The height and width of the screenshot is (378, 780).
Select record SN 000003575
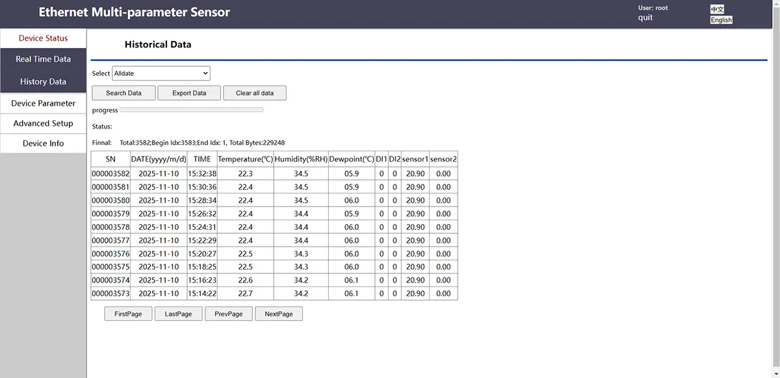click(110, 267)
